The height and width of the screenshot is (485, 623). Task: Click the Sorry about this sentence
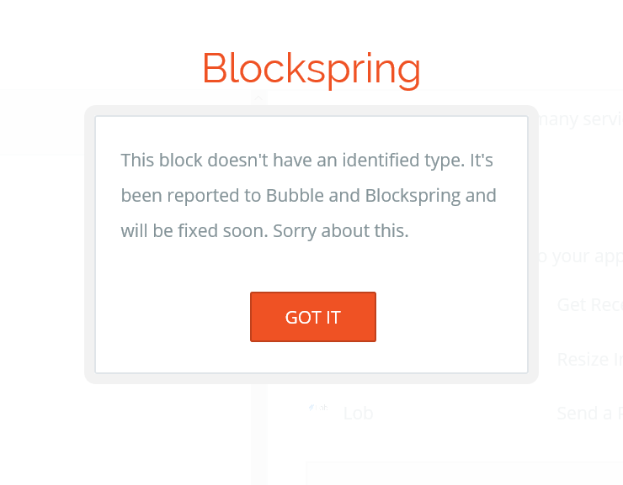click(340, 231)
